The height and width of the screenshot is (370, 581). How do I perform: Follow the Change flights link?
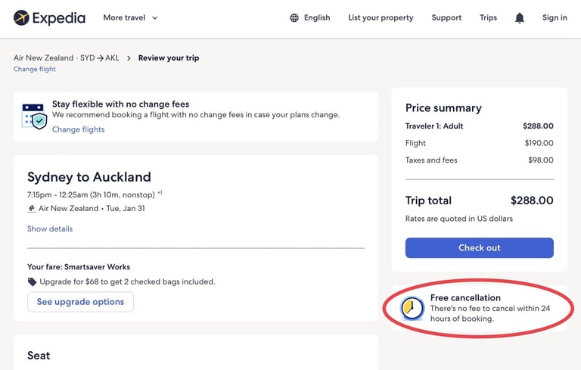tap(78, 129)
